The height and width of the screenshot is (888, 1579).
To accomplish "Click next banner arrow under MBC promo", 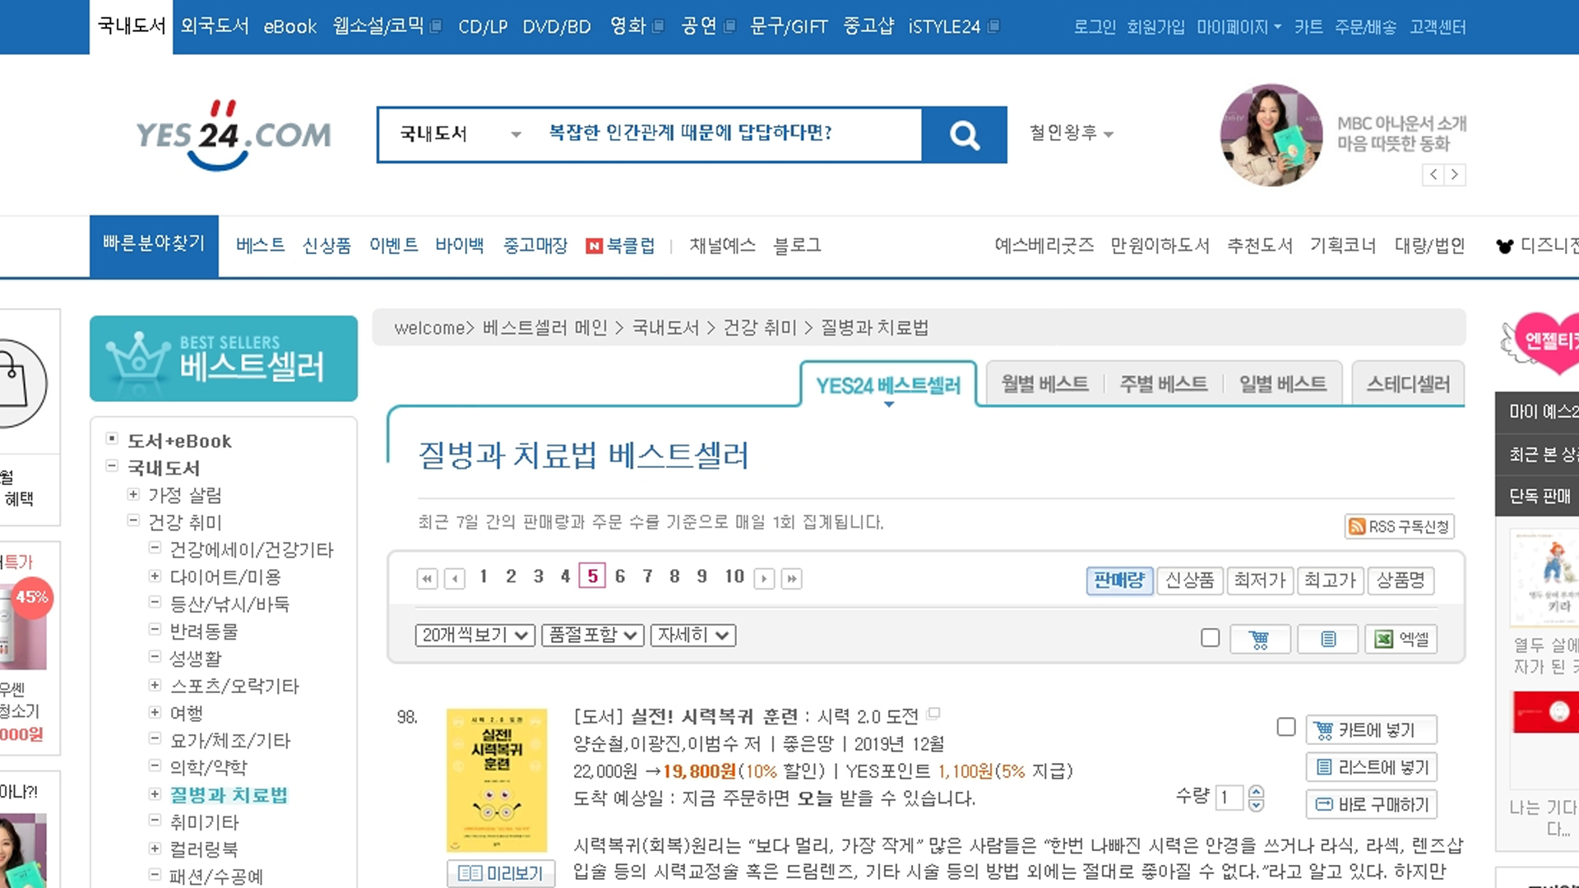I will (1455, 174).
